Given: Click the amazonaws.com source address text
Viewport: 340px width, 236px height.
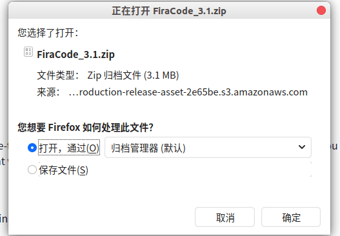Looking at the screenshot, I should (188, 92).
